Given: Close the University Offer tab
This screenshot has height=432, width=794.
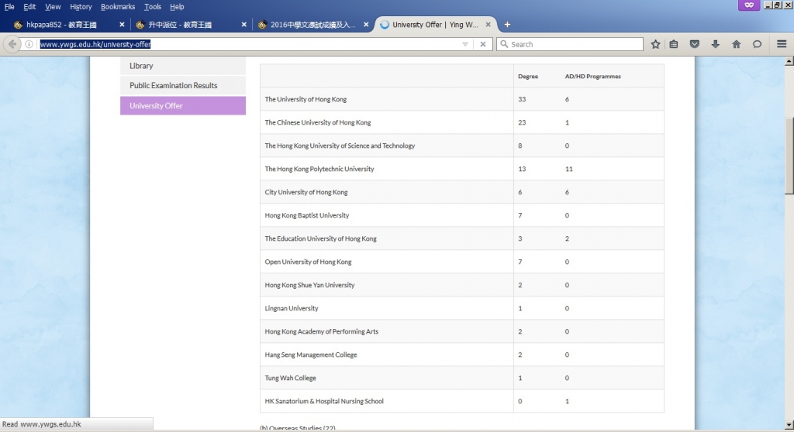Looking at the screenshot, I should (488, 24).
